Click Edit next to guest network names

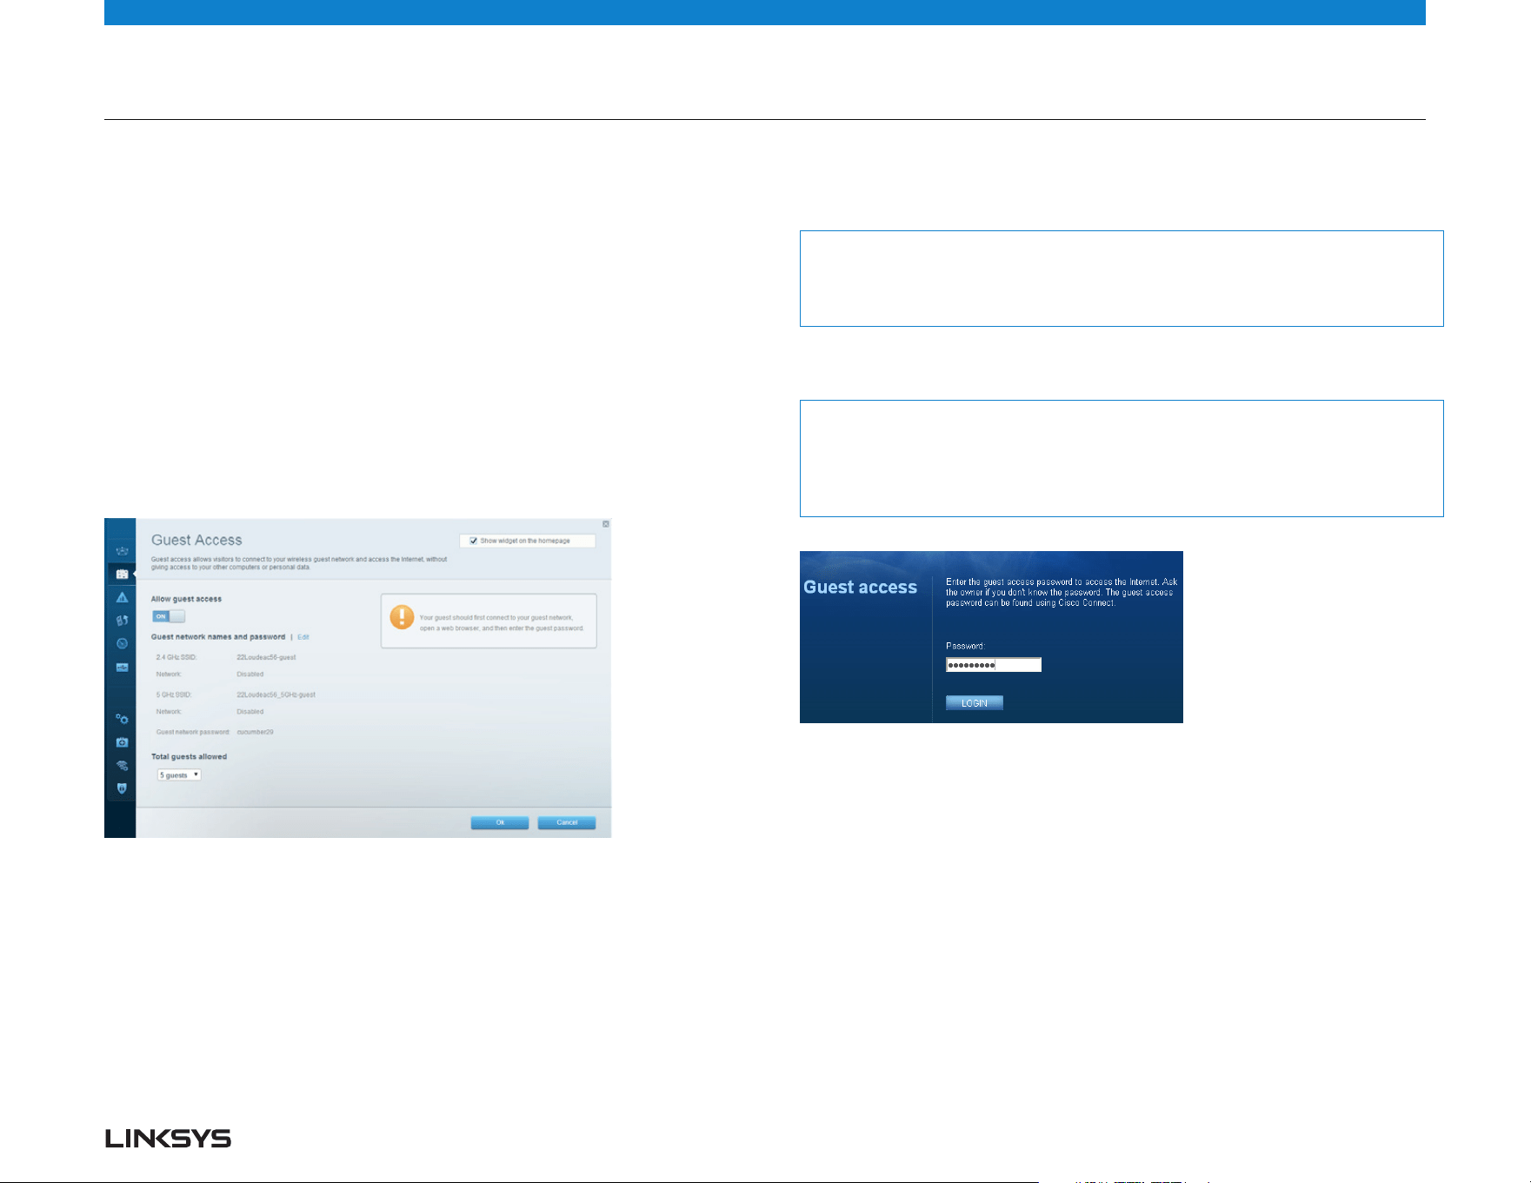303,637
